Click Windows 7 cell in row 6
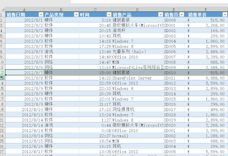228x156 pixels. 137,41
